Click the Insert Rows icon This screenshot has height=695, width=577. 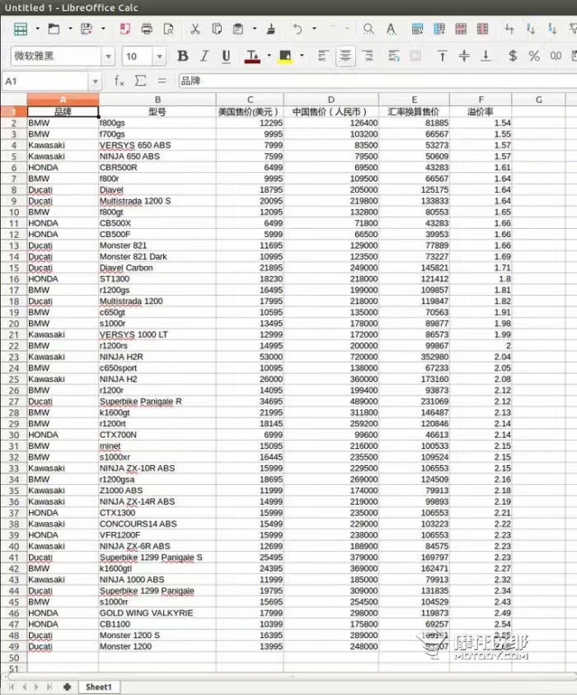(x=417, y=29)
